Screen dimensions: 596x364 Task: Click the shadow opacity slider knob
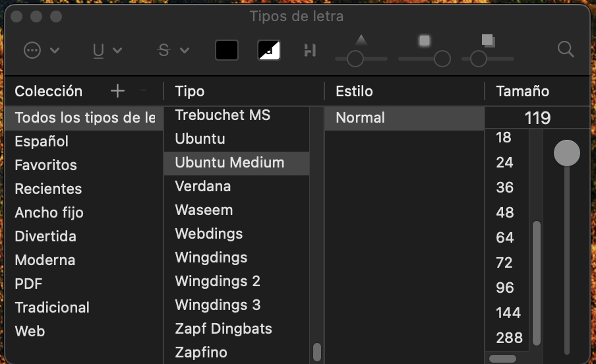tap(355, 59)
